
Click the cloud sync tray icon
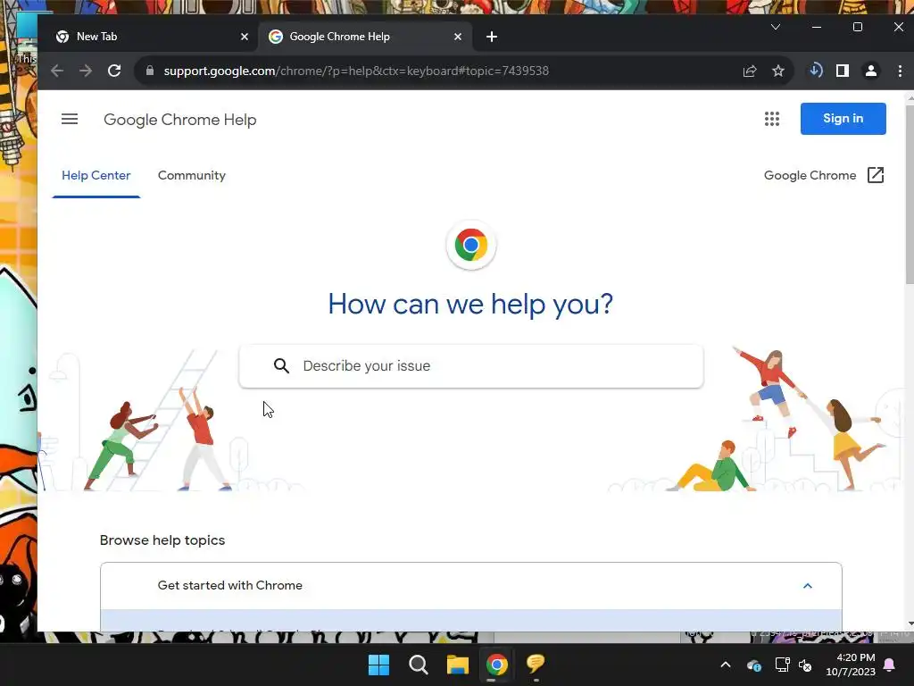click(753, 665)
